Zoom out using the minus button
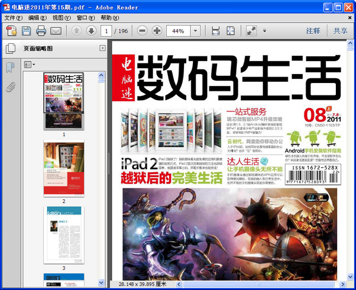Viewport: 356px width, 290px height. point(142,30)
